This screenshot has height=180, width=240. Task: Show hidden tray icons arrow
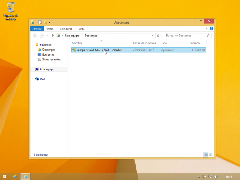coord(199,177)
